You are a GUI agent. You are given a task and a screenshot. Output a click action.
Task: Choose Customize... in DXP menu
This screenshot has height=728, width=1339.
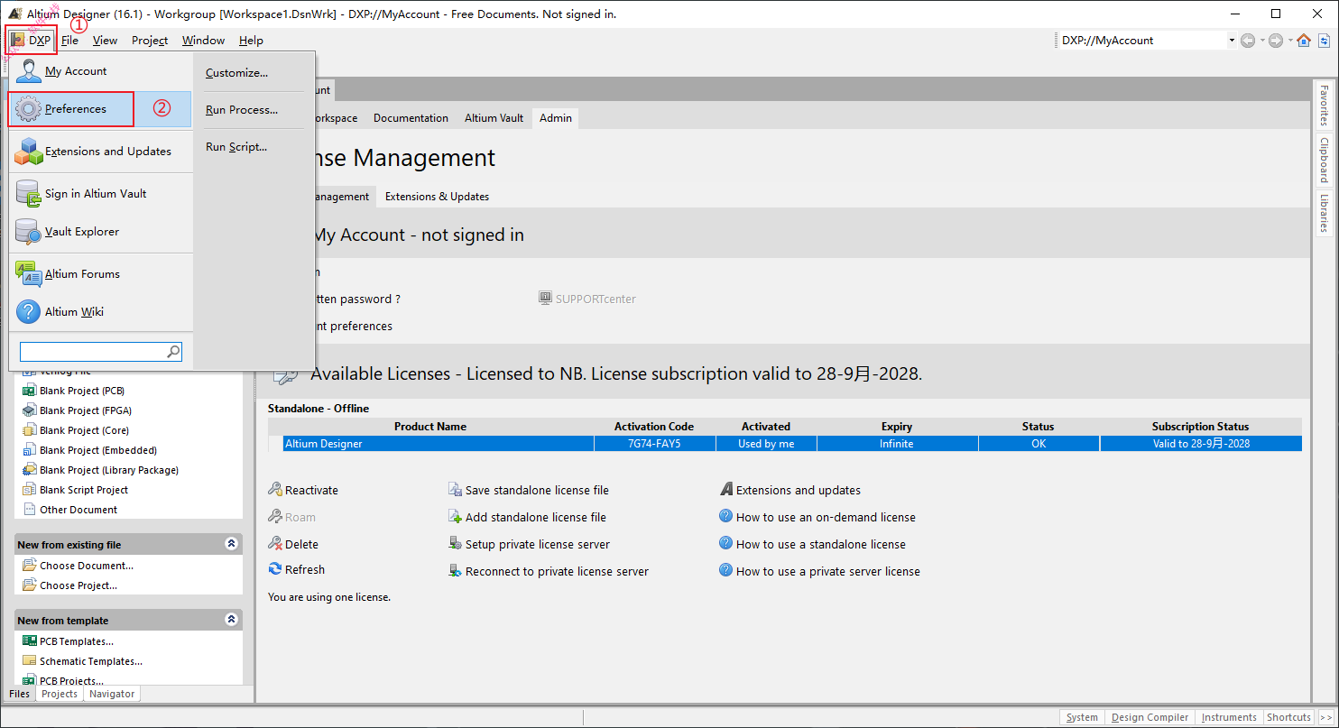tap(236, 73)
